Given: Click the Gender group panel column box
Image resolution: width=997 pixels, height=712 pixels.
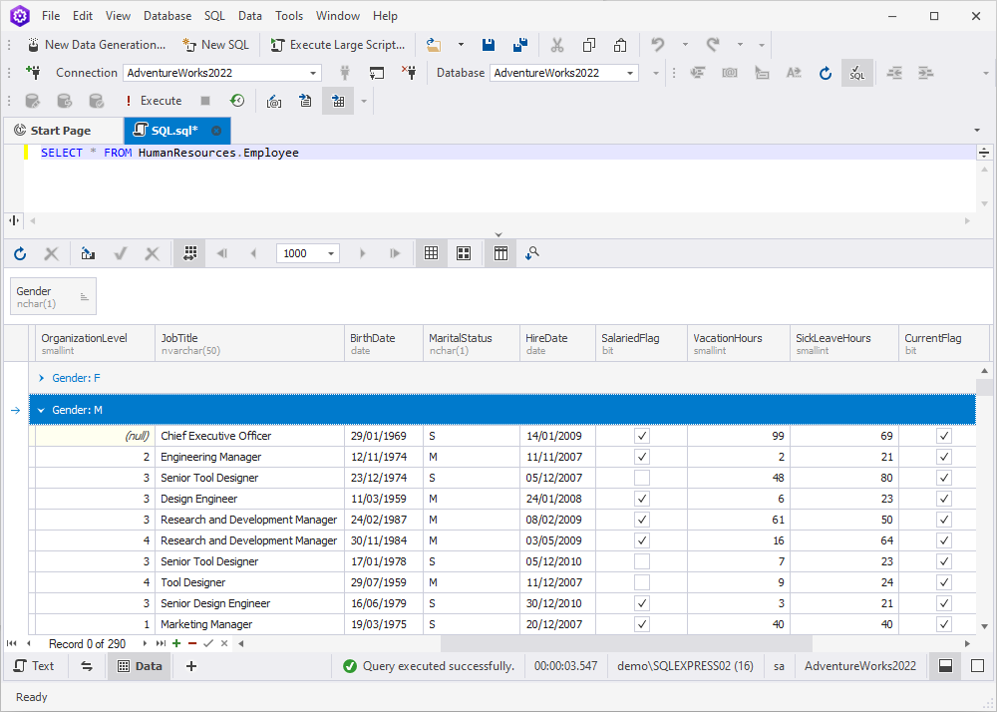Looking at the screenshot, I should coord(54,296).
